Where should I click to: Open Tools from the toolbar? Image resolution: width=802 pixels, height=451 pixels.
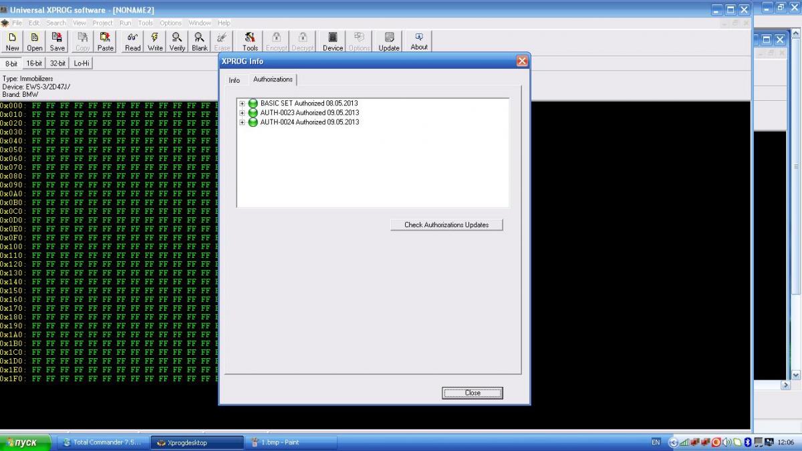[250, 41]
